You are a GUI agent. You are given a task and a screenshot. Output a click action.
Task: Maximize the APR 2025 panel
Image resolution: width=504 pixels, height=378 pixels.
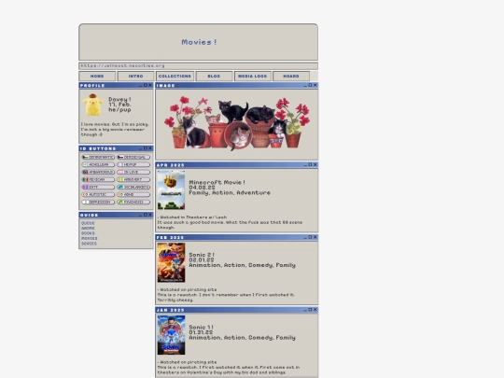[x=310, y=164]
